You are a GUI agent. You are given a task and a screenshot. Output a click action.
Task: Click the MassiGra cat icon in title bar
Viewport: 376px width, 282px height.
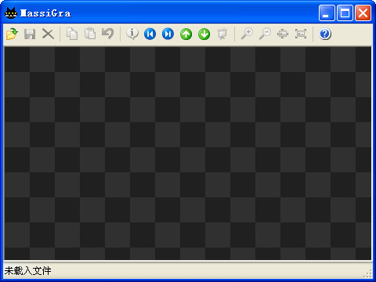pyautogui.click(x=11, y=13)
